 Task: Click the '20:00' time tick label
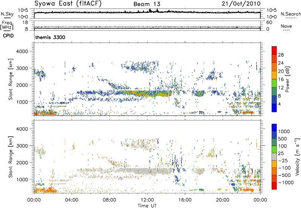pos(223,200)
